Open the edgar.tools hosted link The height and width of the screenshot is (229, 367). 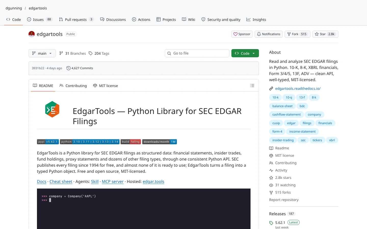[x=153, y=182]
